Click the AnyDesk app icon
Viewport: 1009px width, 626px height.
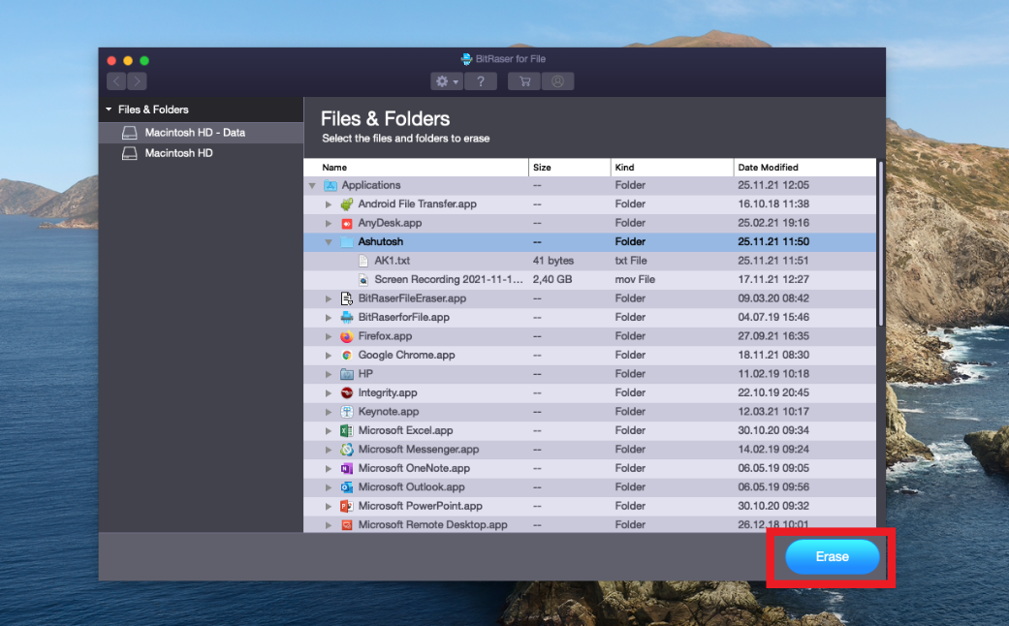pyautogui.click(x=347, y=223)
